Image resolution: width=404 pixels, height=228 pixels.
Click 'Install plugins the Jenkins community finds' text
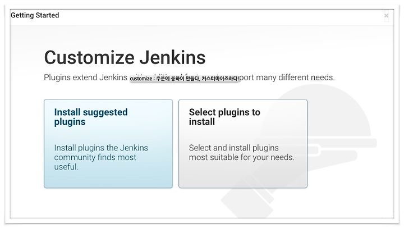[x=101, y=152]
